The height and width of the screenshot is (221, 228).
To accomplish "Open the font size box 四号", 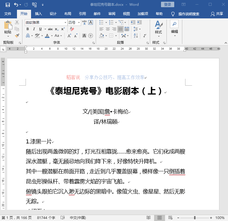I will 74,22.
